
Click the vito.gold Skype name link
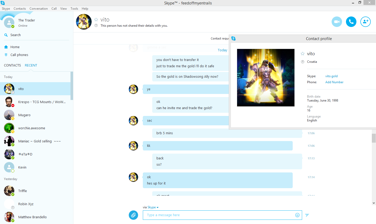tap(331, 76)
